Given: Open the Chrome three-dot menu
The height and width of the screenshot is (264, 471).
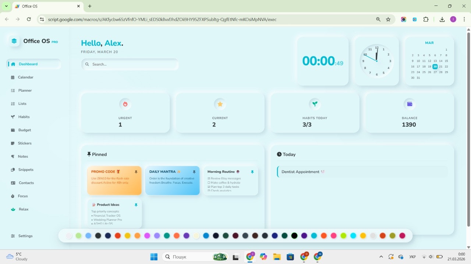Looking at the screenshot, I should 465,19.
